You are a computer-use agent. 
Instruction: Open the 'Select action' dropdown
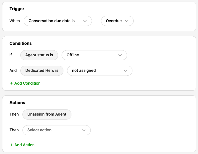(x=56, y=130)
